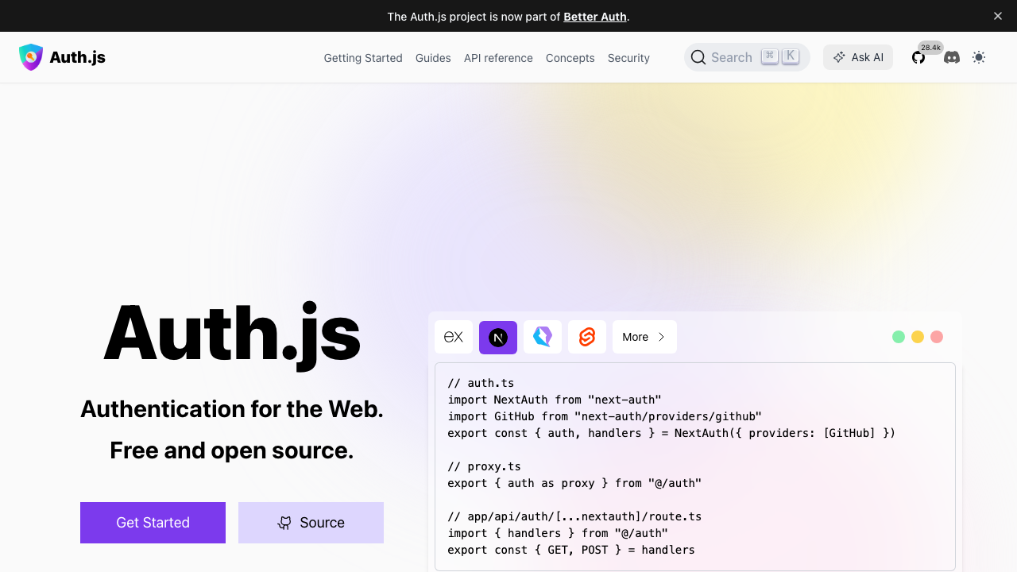Open the Concepts nav link
Screen dimensions: 1017x572
coord(570,58)
